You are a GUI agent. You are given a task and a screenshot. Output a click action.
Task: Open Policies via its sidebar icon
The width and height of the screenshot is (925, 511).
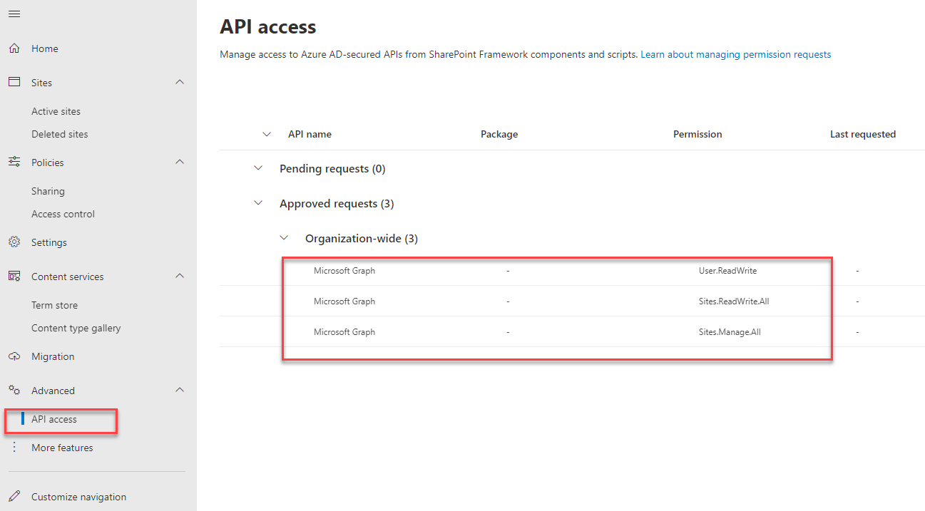click(14, 162)
